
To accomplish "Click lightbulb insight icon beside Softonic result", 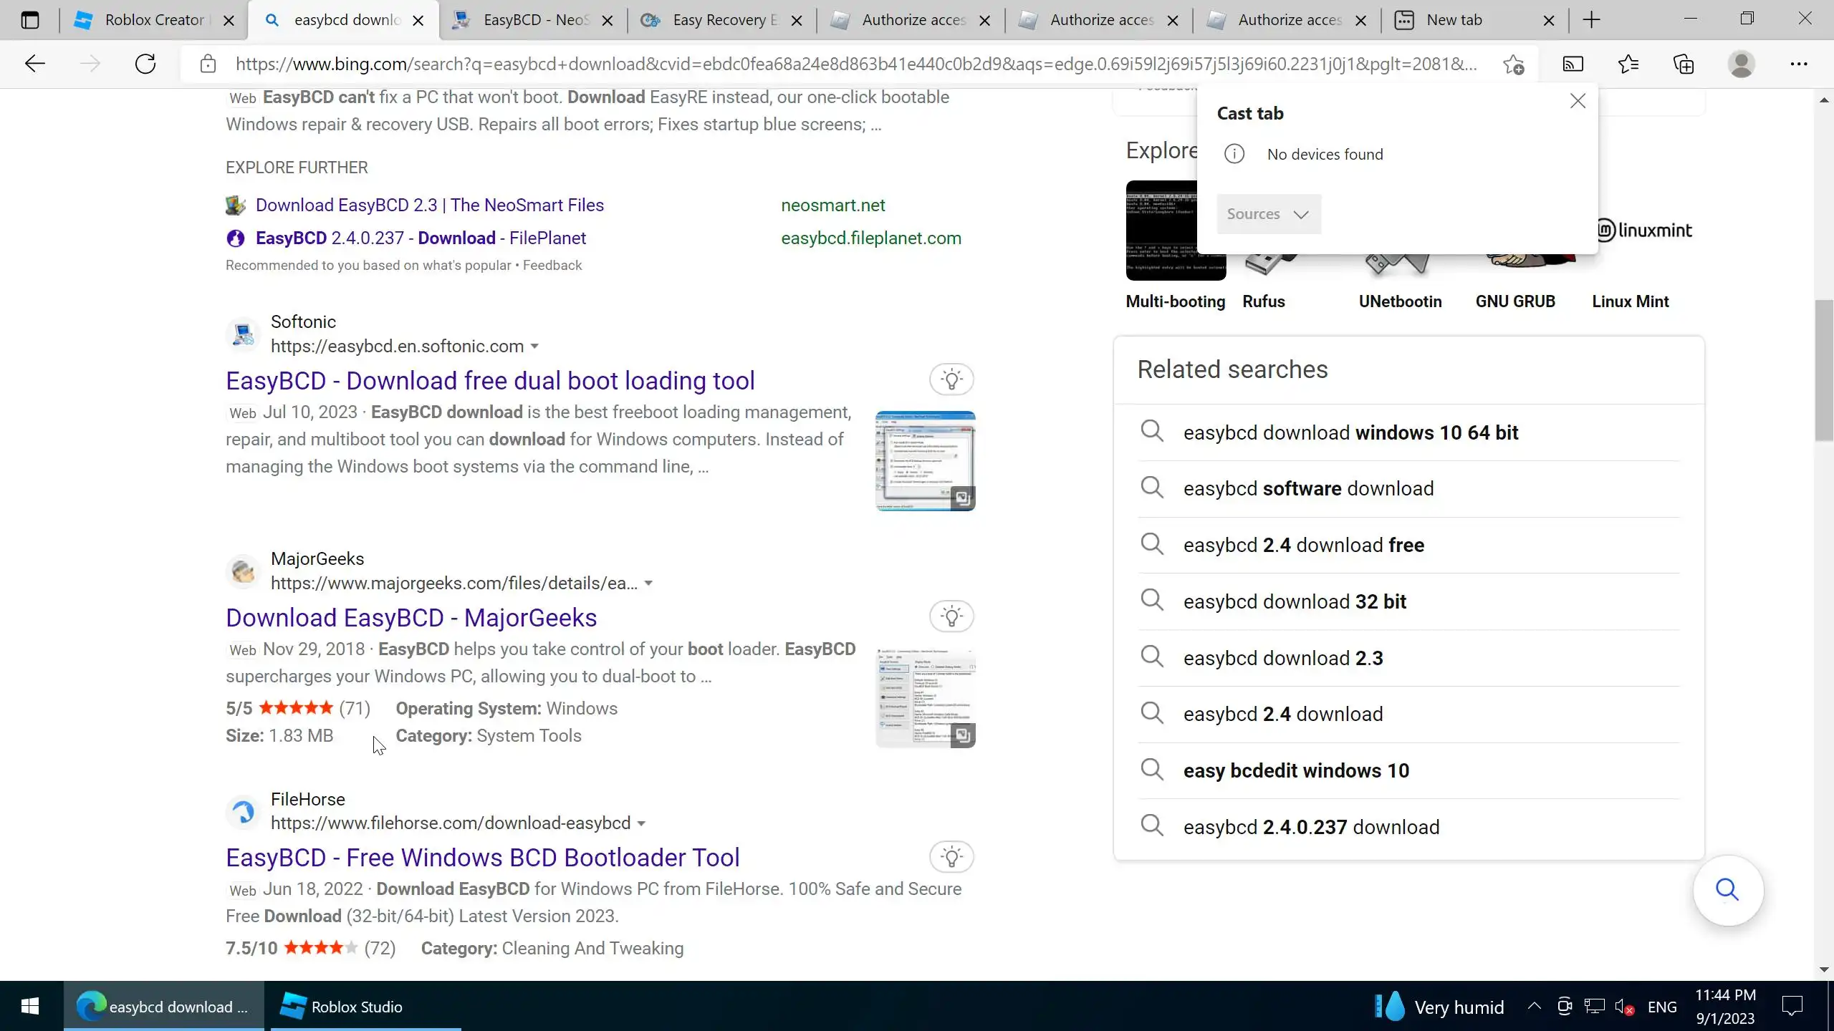I will click(951, 379).
